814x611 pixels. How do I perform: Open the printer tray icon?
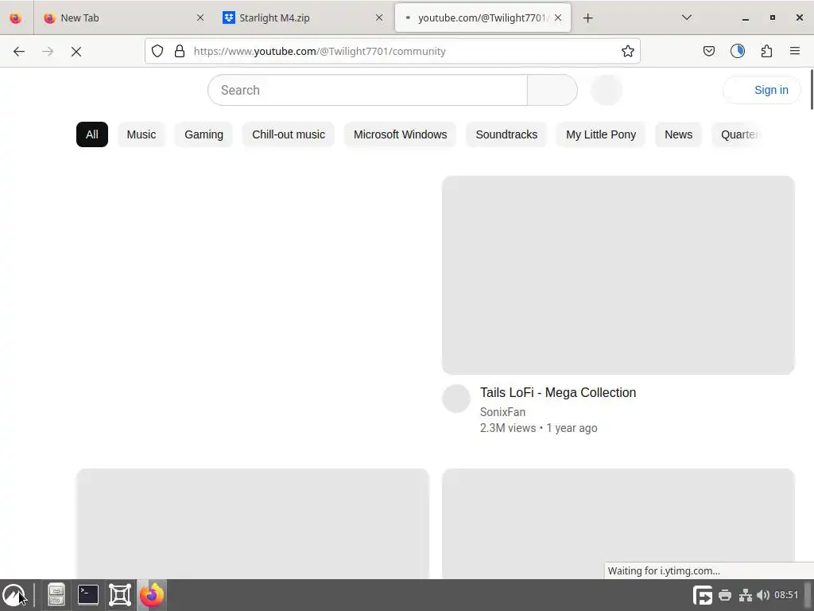[x=725, y=595]
